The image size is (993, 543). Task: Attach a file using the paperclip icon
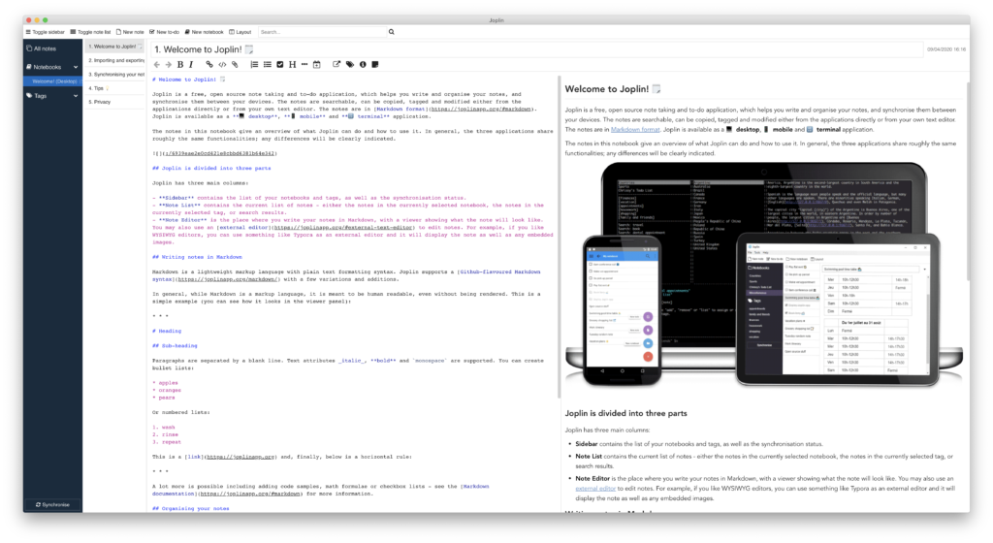[236, 65]
